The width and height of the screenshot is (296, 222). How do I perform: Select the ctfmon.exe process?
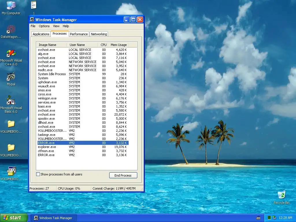click(83, 151)
